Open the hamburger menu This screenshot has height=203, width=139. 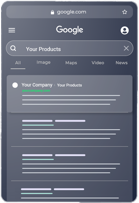[x=12, y=30]
